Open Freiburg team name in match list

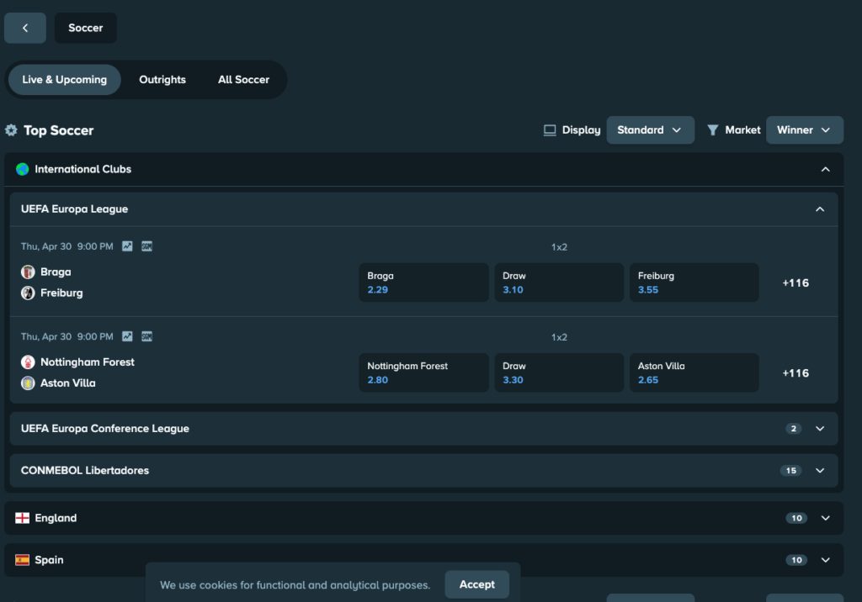tap(61, 293)
